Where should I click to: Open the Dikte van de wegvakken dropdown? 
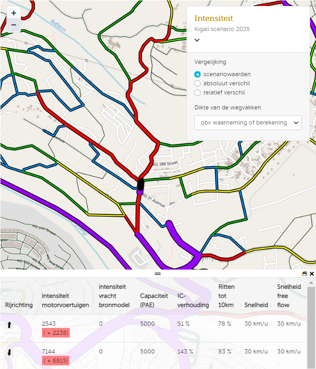(248, 123)
